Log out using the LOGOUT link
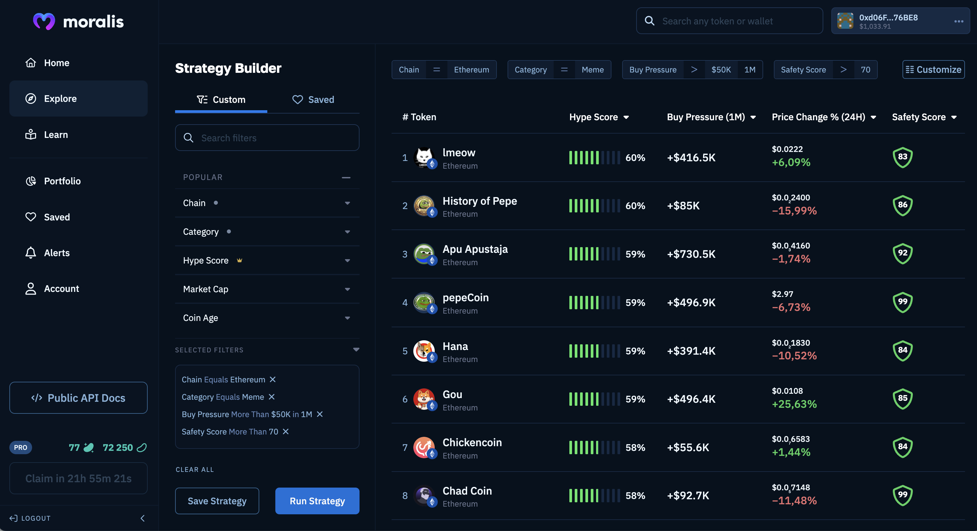The image size is (977, 531). [30, 518]
